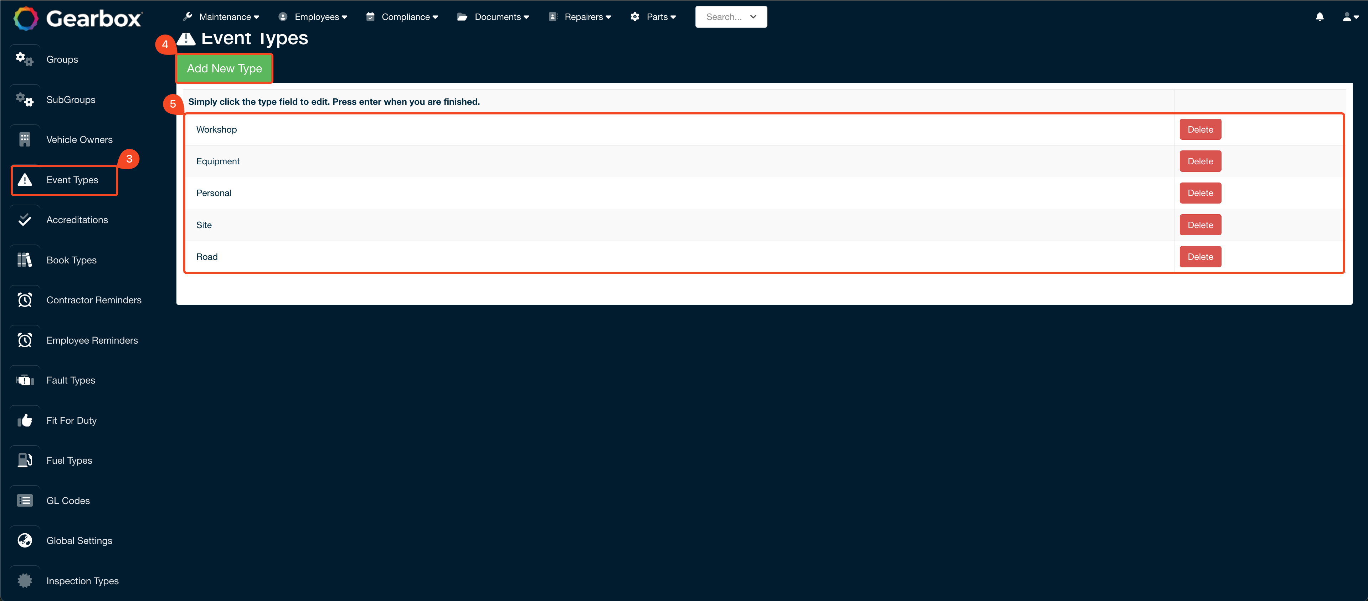
Task: Open Global Settings page
Action: click(79, 540)
